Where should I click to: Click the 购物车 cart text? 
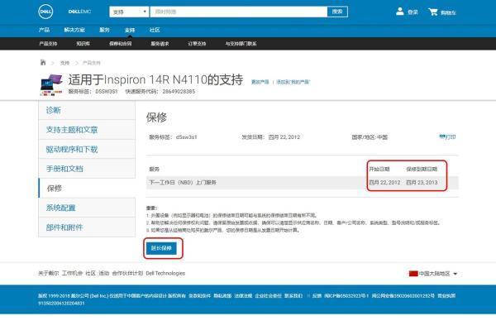[448, 12]
